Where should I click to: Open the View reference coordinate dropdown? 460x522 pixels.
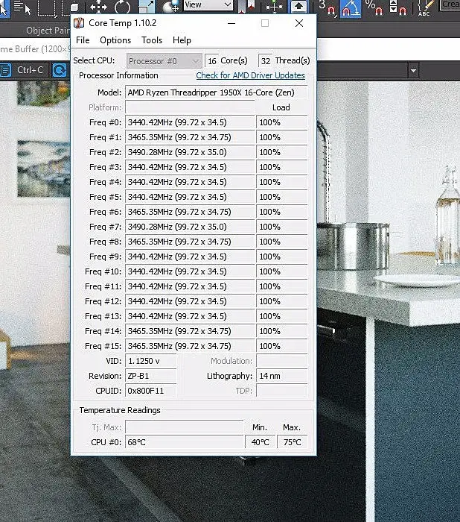coord(208,5)
